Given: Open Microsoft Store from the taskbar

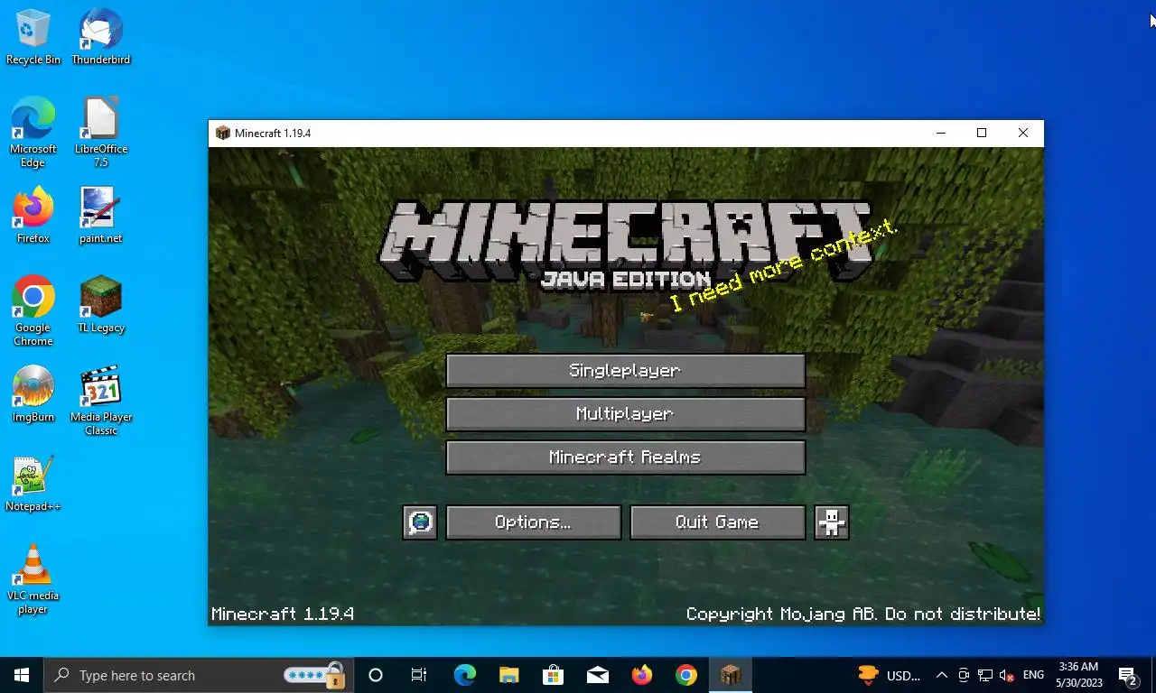Looking at the screenshot, I should pyautogui.click(x=553, y=675).
